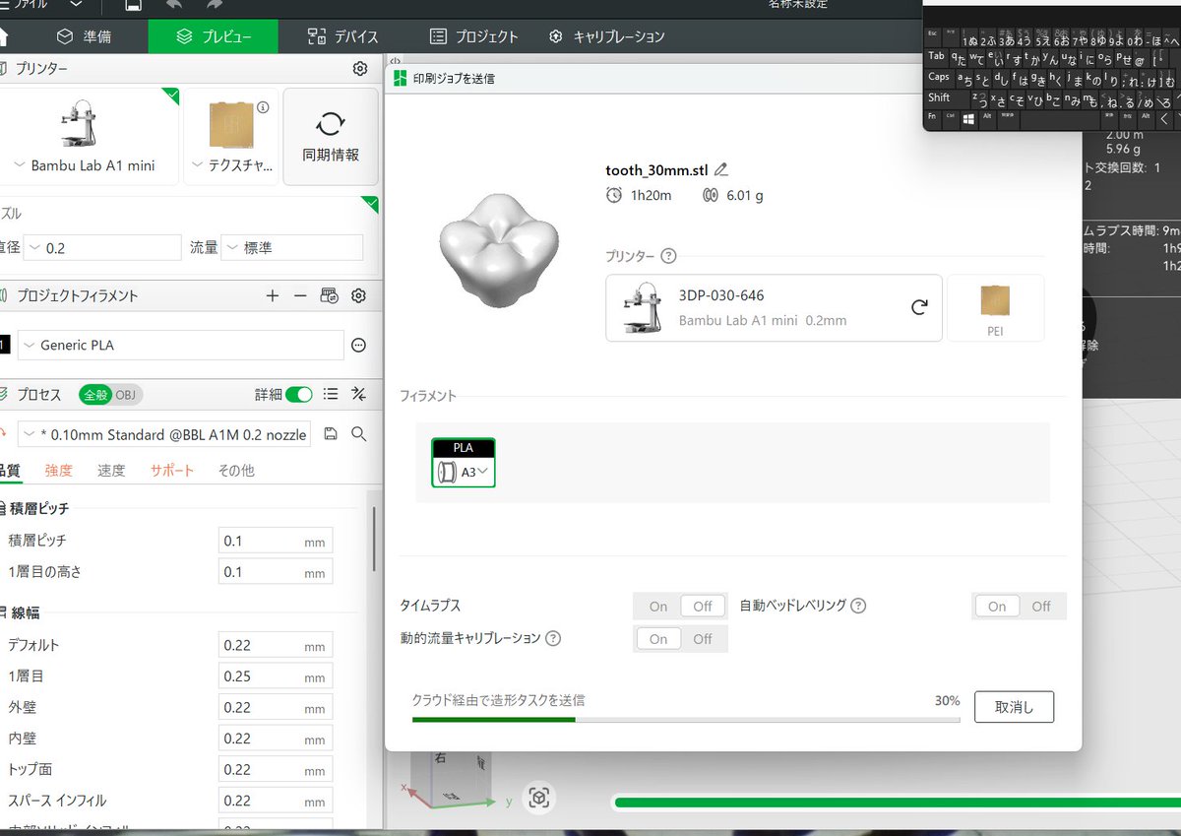Open the Generic PLA filament dropdown
The image size is (1181, 836).
[x=181, y=346]
